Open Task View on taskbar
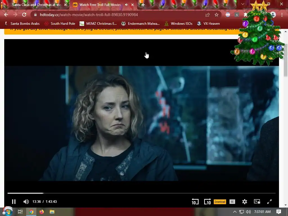Image resolution: width=288 pixels, height=216 pixels. (x=20, y=212)
